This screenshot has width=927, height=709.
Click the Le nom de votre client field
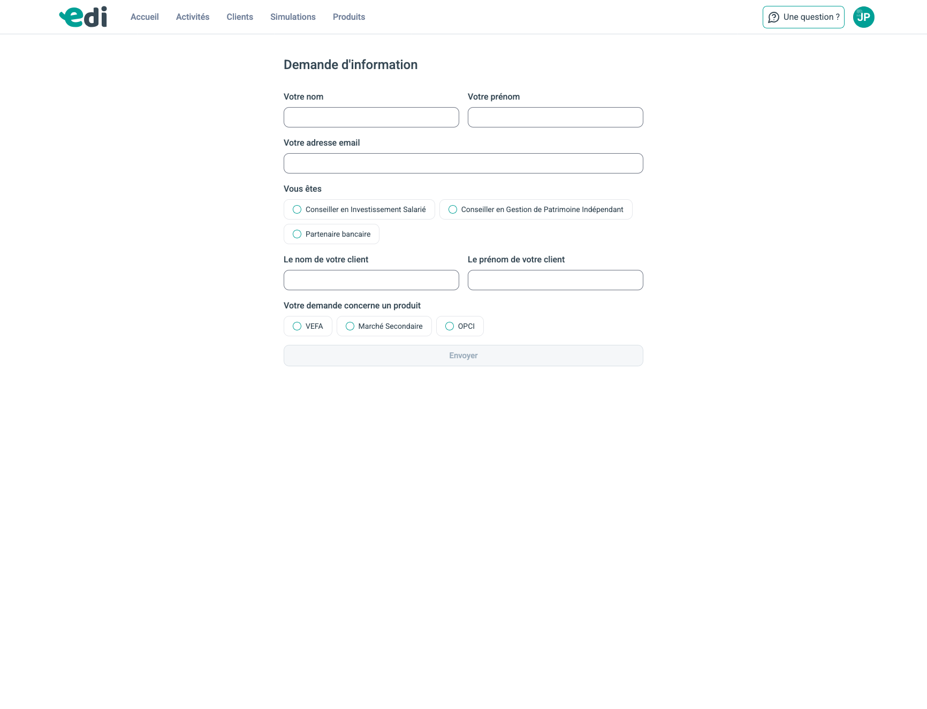pos(371,280)
